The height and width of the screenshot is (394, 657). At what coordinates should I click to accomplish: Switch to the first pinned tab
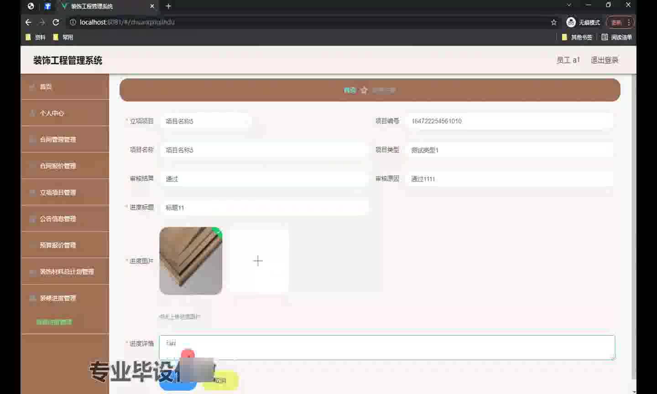[31, 6]
